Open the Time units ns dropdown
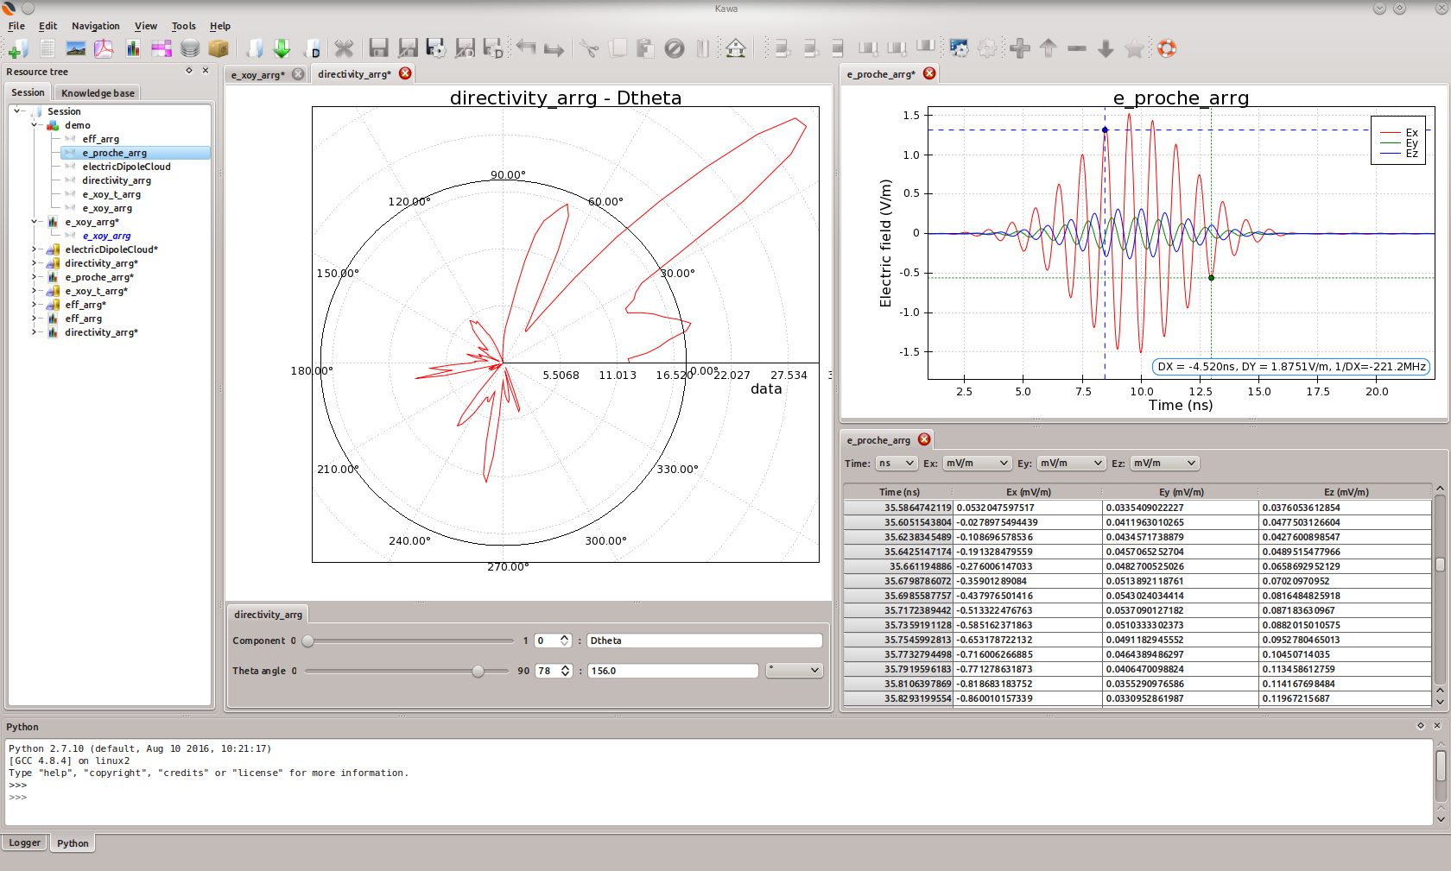This screenshot has width=1451, height=871. pyautogui.click(x=897, y=463)
